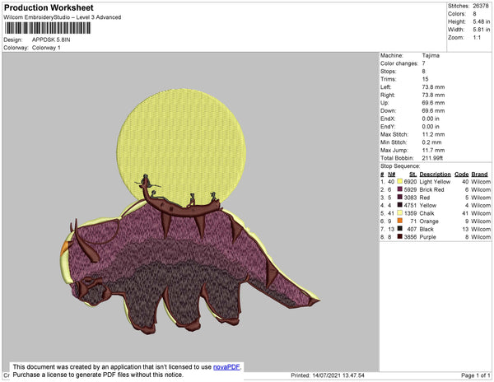Viewport: 494px width, 382px height.
Task: Click the 'Page 1 of 1' footer text
Action: click(475, 375)
